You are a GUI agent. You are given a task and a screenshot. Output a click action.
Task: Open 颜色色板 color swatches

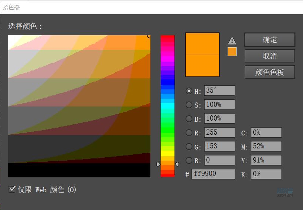tap(270, 72)
